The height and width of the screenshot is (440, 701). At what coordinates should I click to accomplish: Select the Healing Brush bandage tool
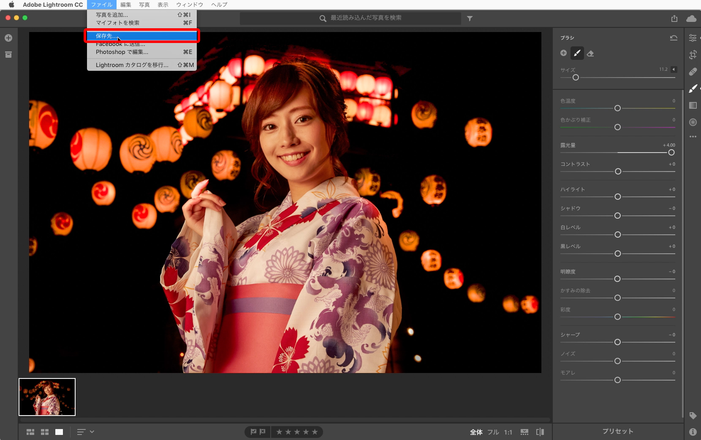pos(693,72)
